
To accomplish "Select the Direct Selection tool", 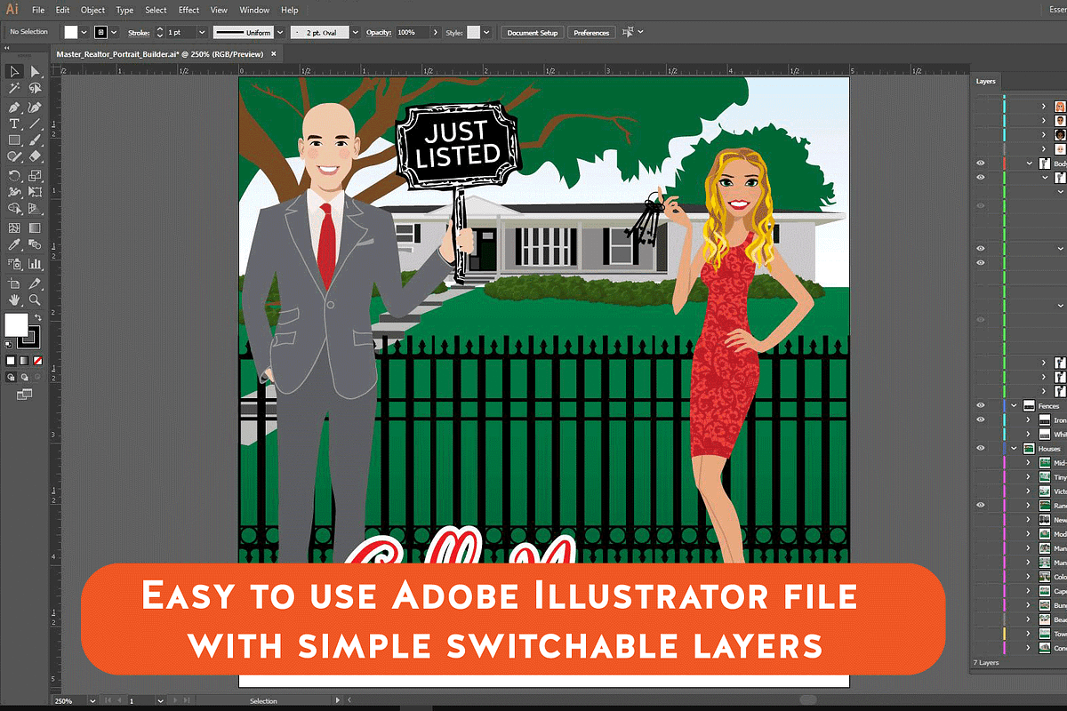I will point(36,72).
